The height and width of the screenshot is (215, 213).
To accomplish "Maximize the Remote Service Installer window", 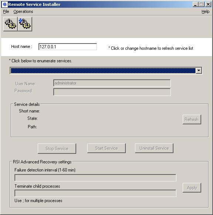I will (x=201, y=4).
